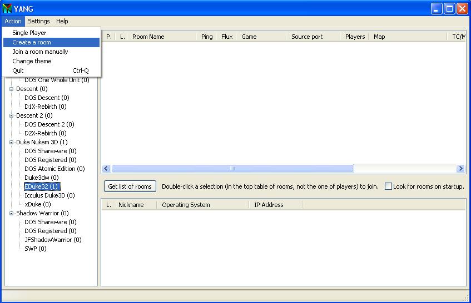
Task: Select EDuke32 (1) tree item
Action: tap(42, 186)
